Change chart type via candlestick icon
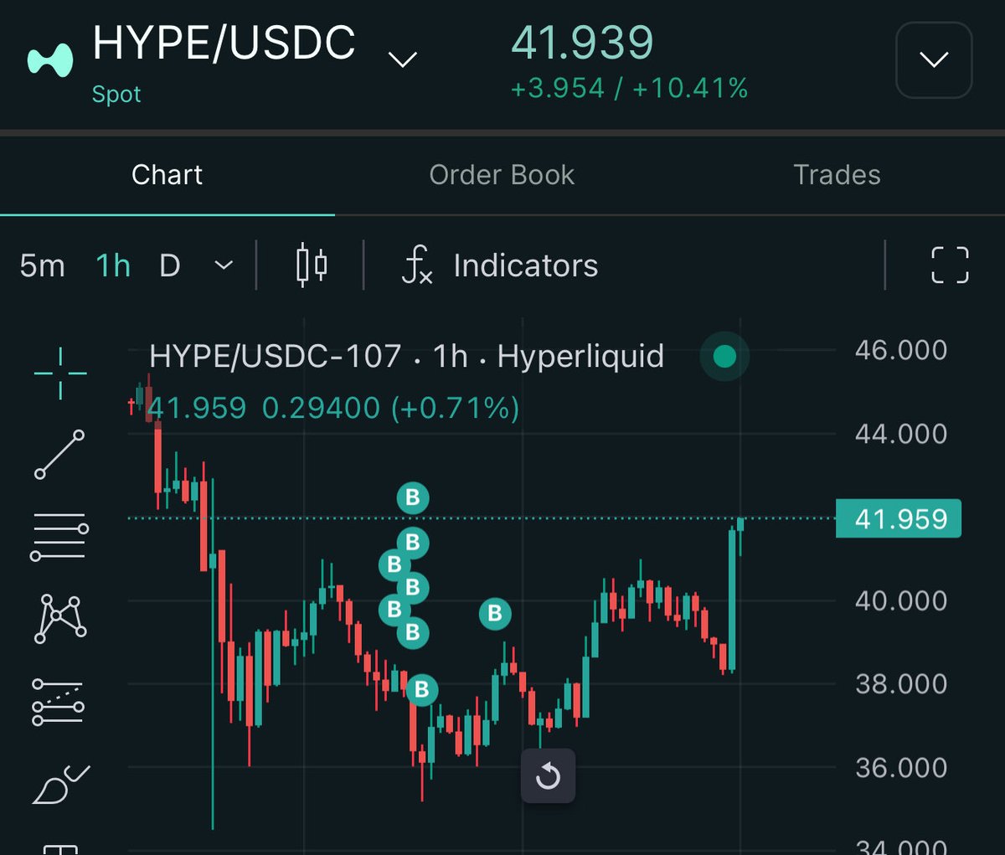The width and height of the screenshot is (1005, 855). pos(312,265)
